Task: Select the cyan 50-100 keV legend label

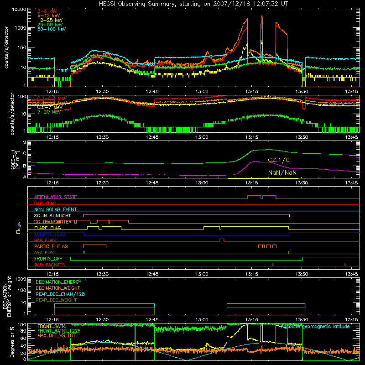Action: 52,29
